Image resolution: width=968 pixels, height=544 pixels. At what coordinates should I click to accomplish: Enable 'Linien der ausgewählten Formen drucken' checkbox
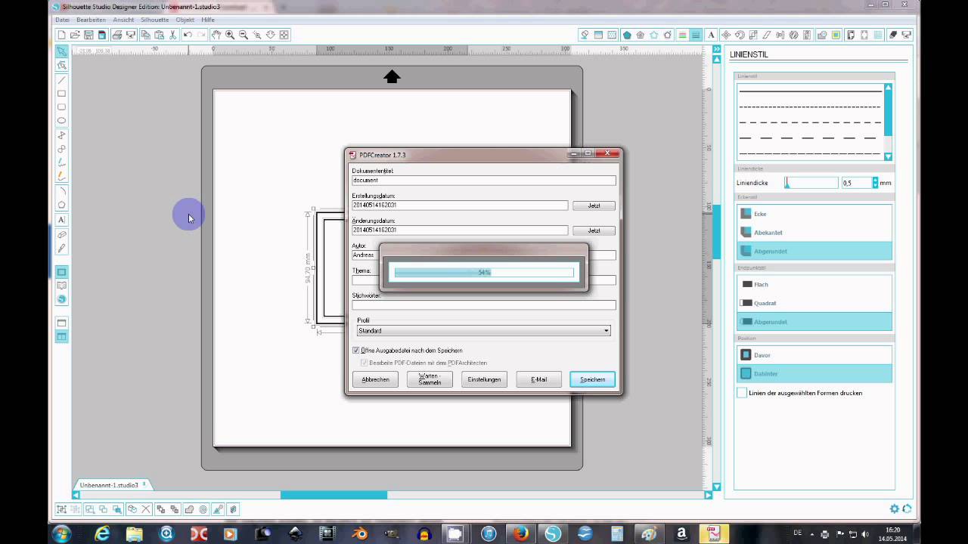[742, 393]
